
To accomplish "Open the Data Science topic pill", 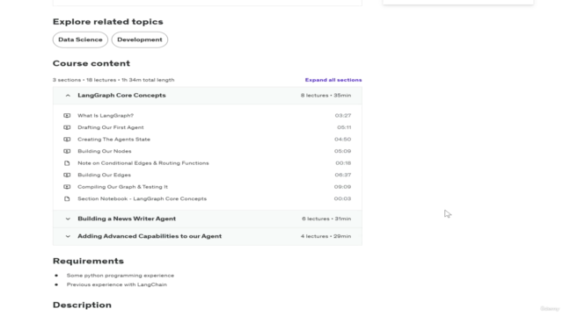I will (80, 39).
